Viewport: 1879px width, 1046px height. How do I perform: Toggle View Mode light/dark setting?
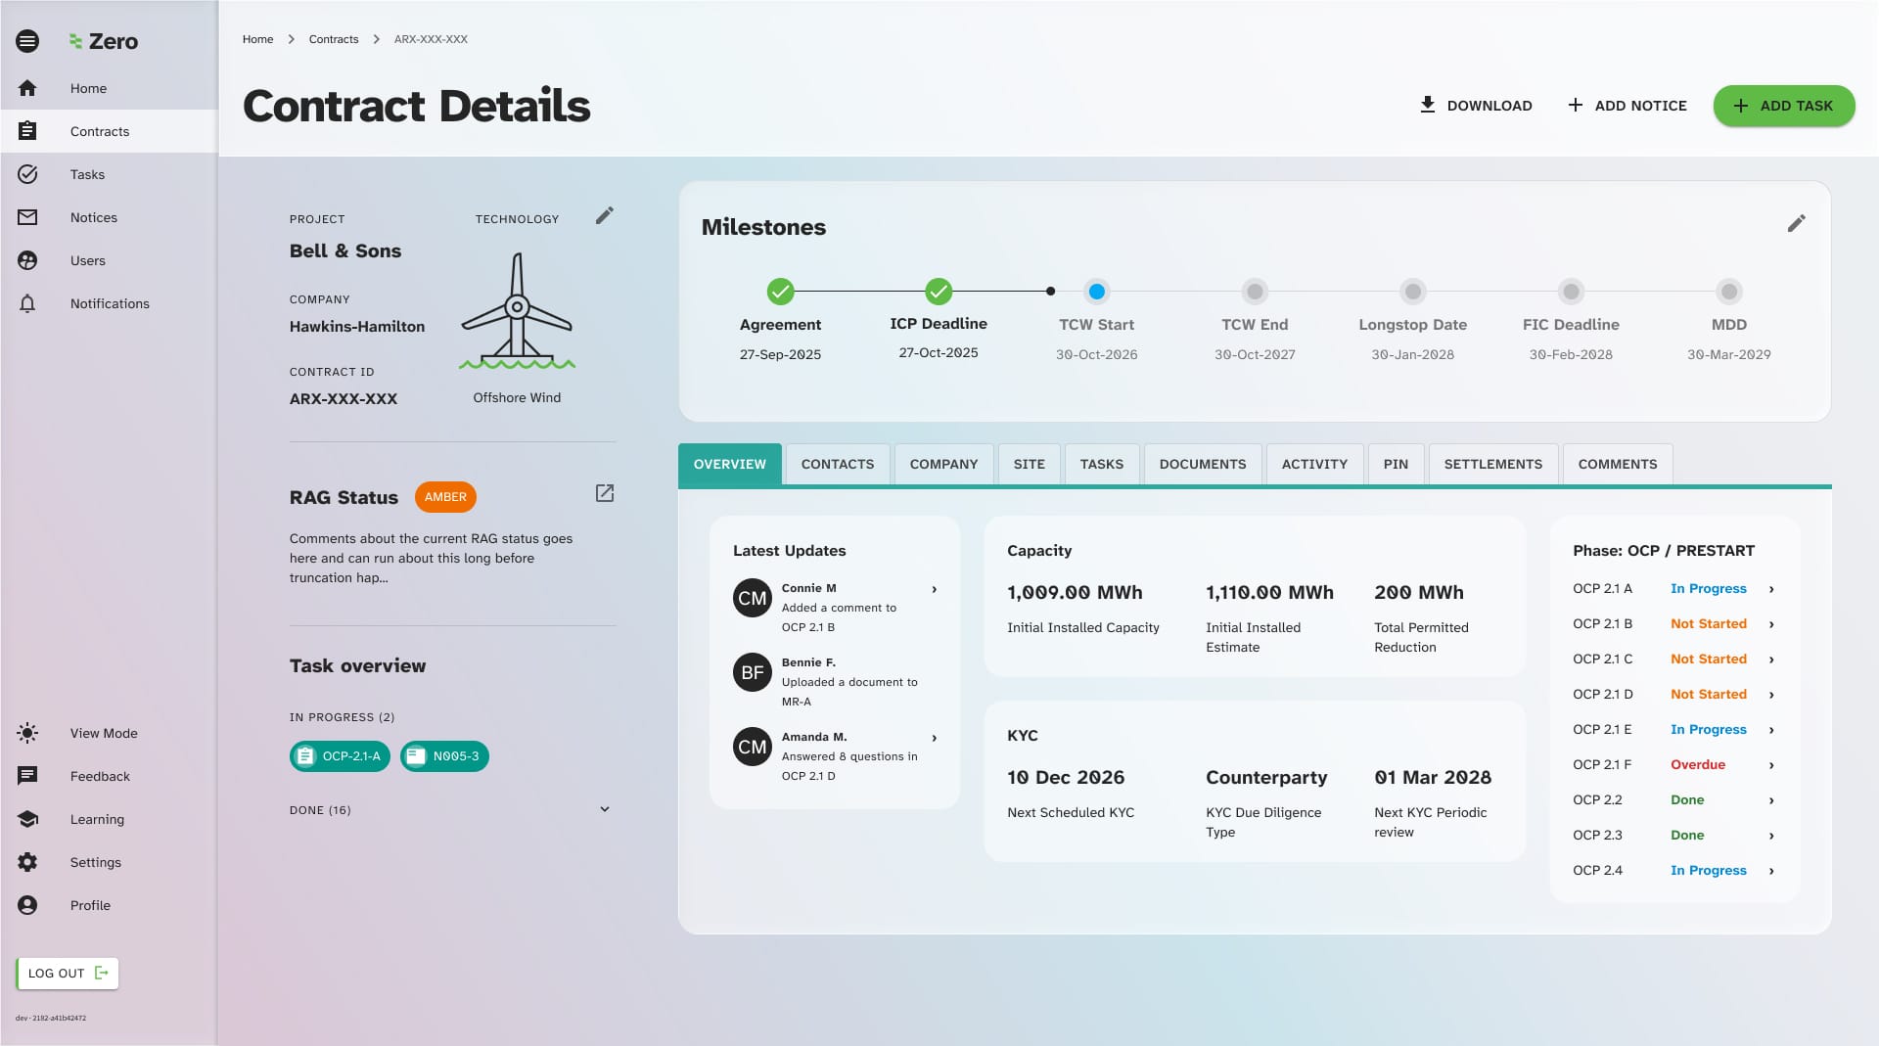27,733
